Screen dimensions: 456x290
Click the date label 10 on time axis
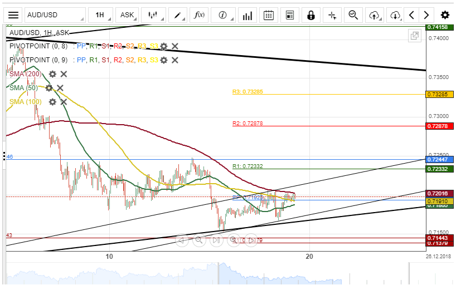click(x=109, y=257)
